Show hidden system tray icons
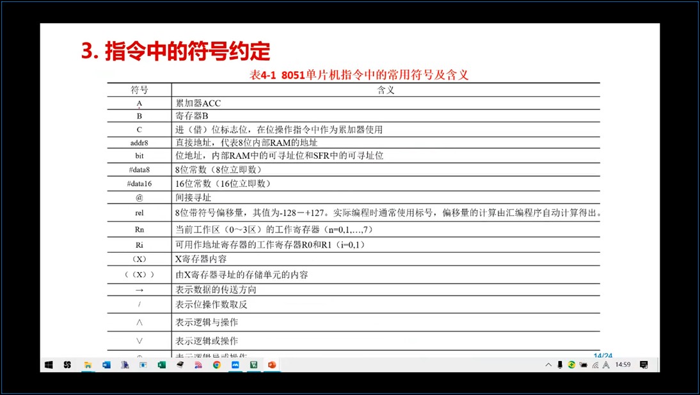The height and width of the screenshot is (395, 700). click(548, 365)
